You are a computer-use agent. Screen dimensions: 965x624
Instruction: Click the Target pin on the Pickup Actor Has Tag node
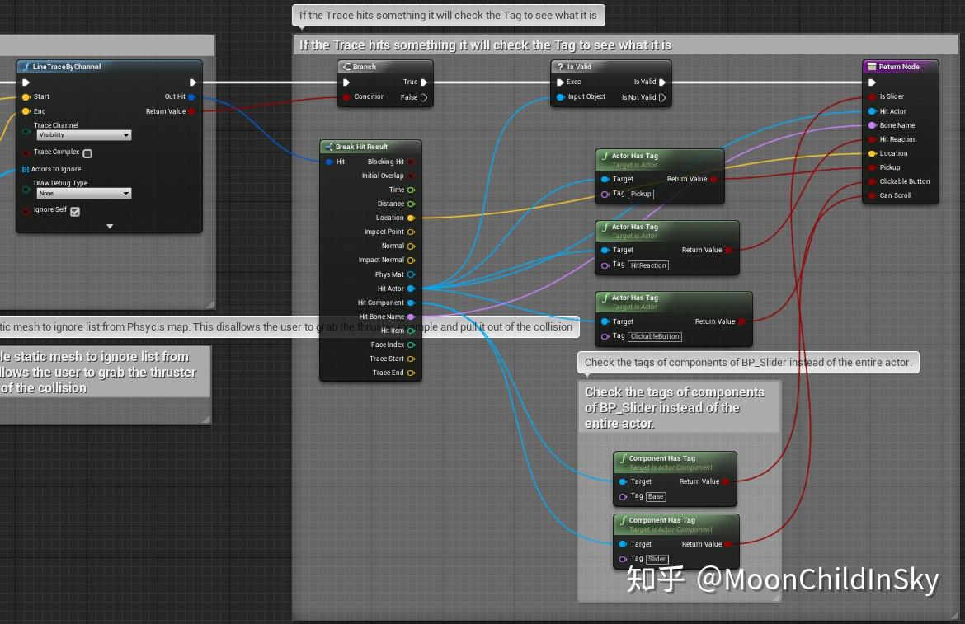606,178
